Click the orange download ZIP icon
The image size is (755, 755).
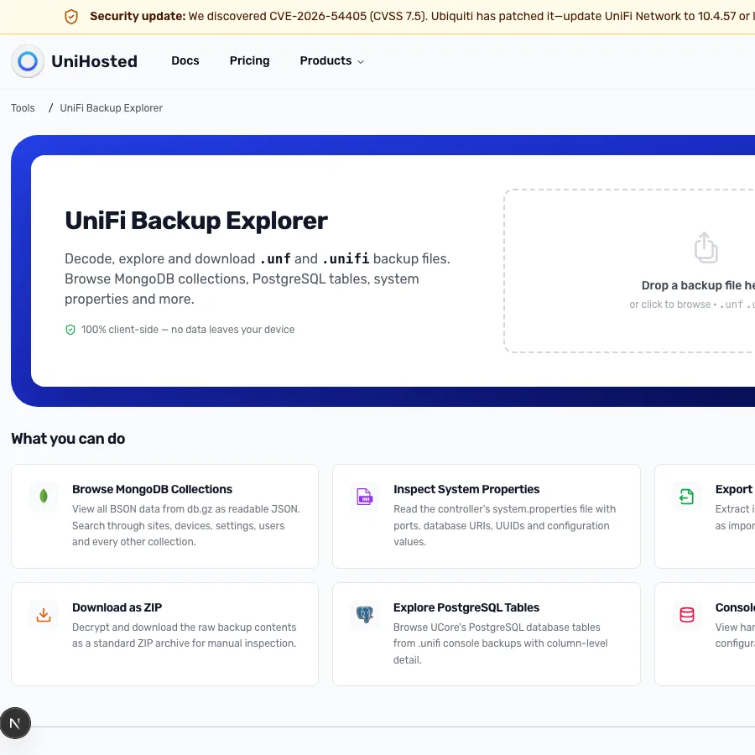click(44, 615)
